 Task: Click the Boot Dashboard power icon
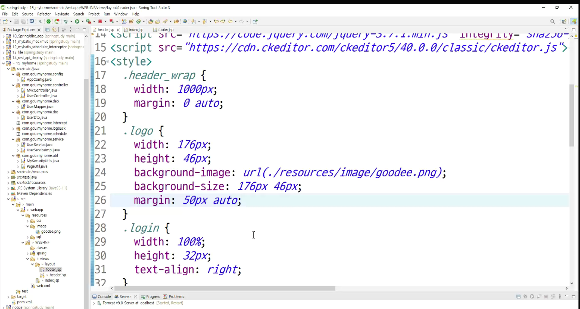click(48, 22)
